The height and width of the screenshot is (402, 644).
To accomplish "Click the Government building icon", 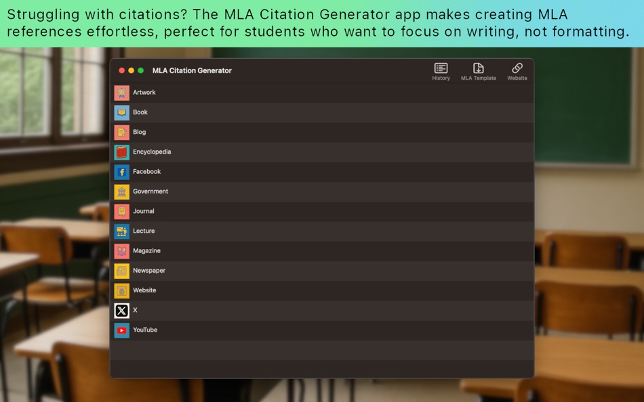I will 121,192.
